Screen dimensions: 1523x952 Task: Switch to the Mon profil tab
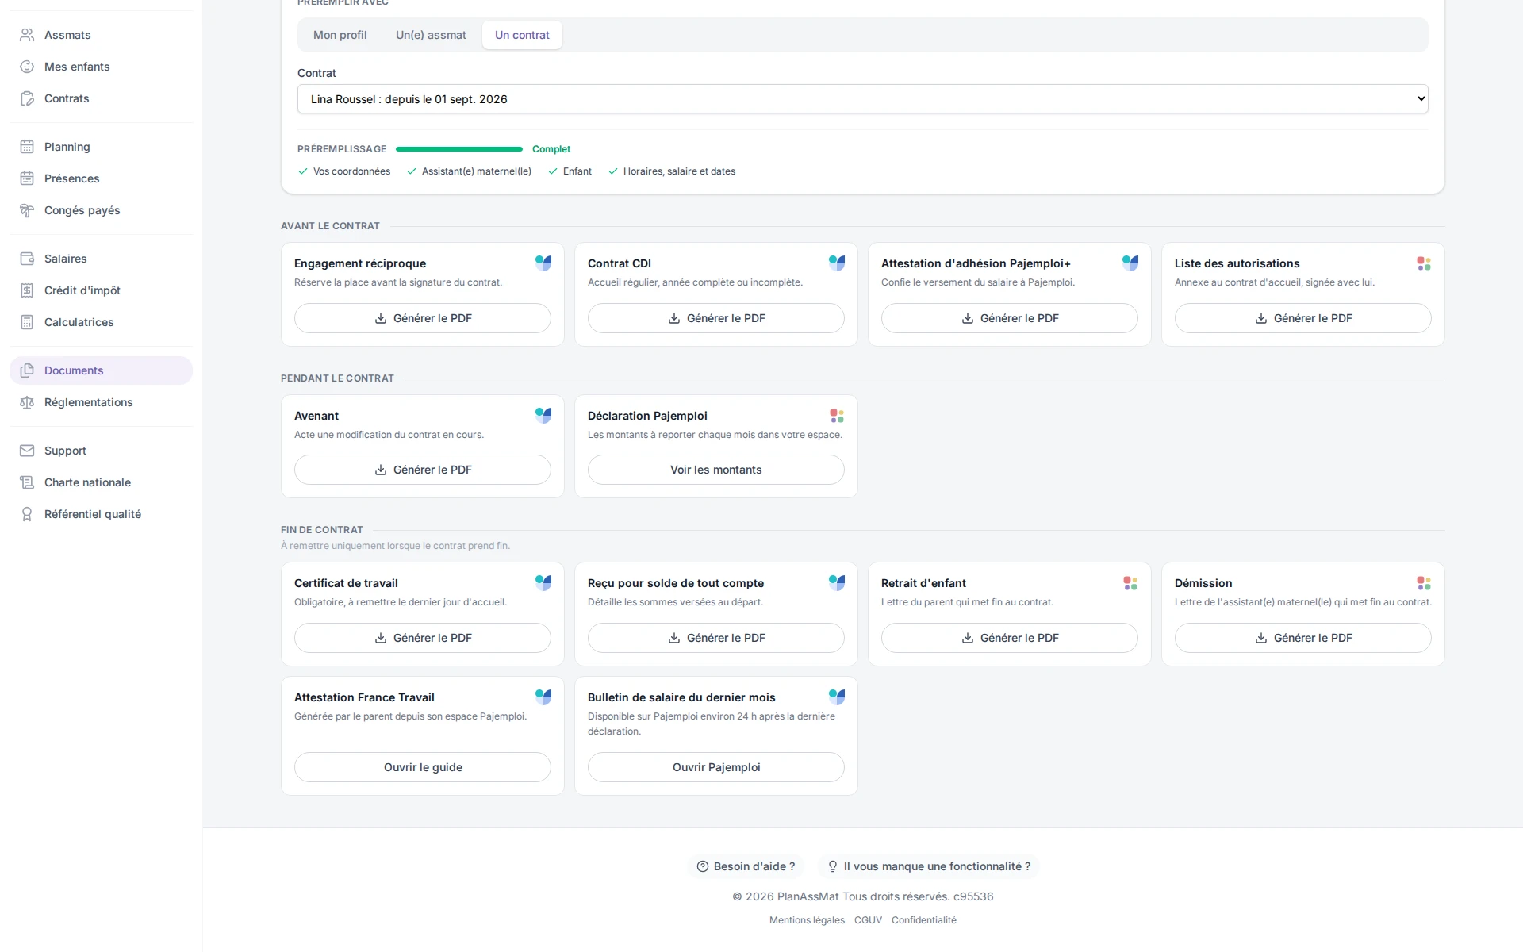point(340,35)
